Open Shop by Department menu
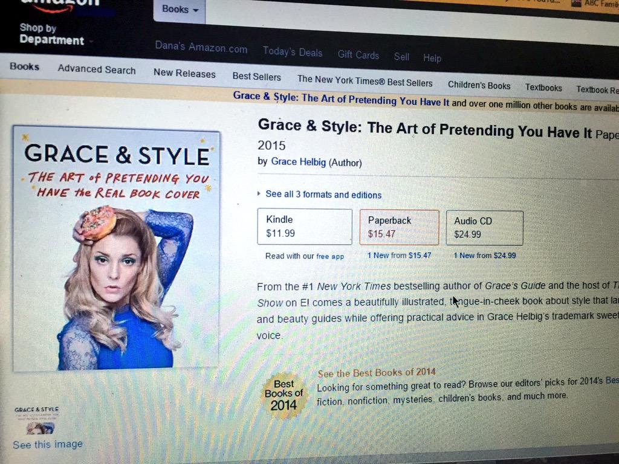619x464 pixels. [52, 34]
